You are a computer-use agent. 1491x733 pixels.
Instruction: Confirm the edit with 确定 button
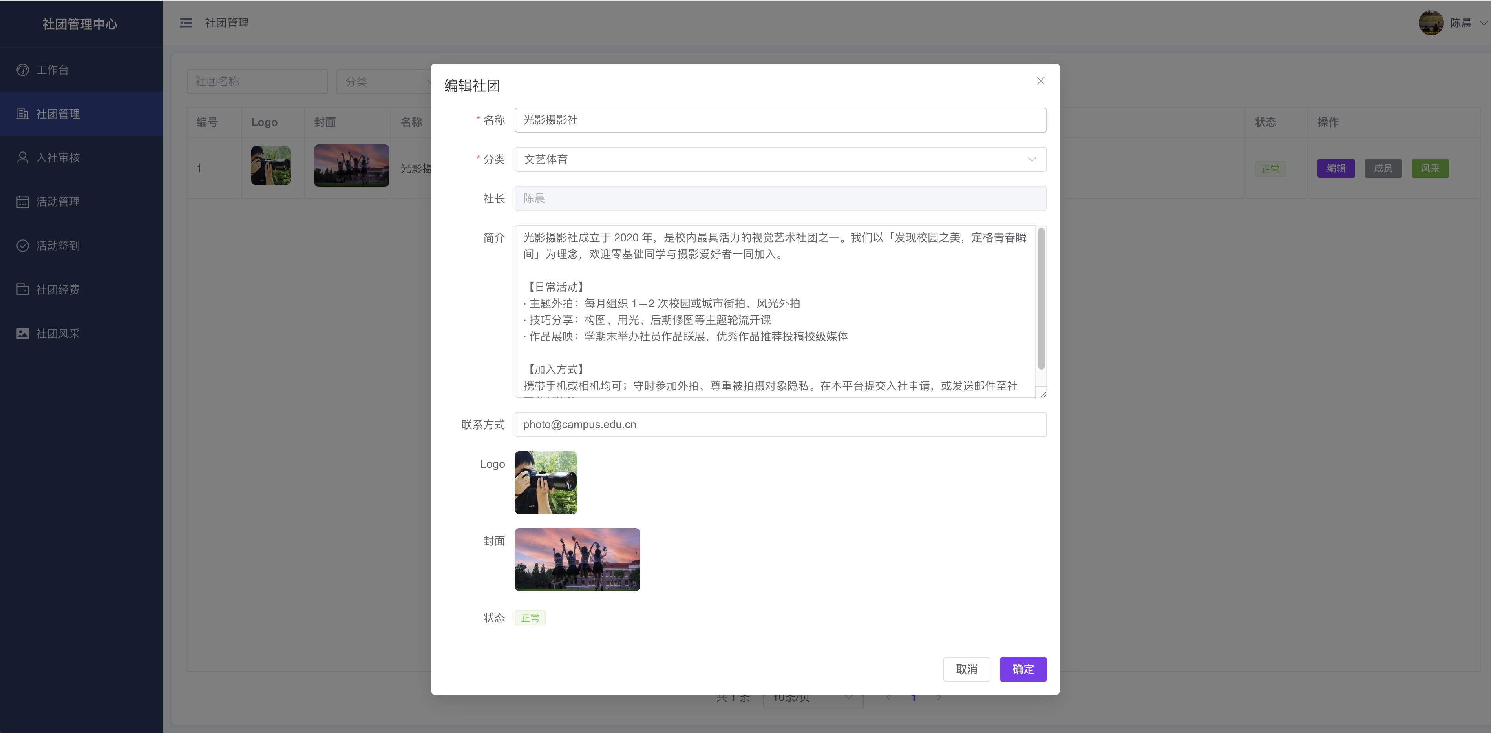(1023, 669)
